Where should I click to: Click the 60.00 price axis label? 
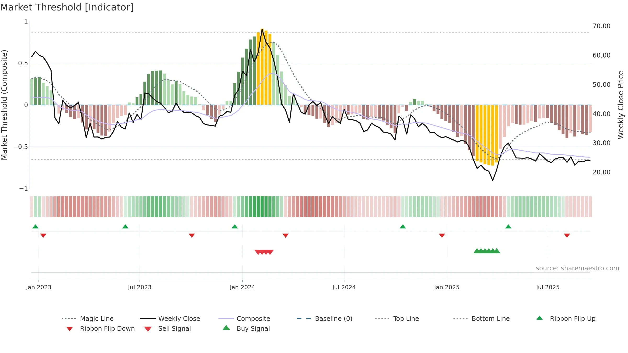[601, 55]
